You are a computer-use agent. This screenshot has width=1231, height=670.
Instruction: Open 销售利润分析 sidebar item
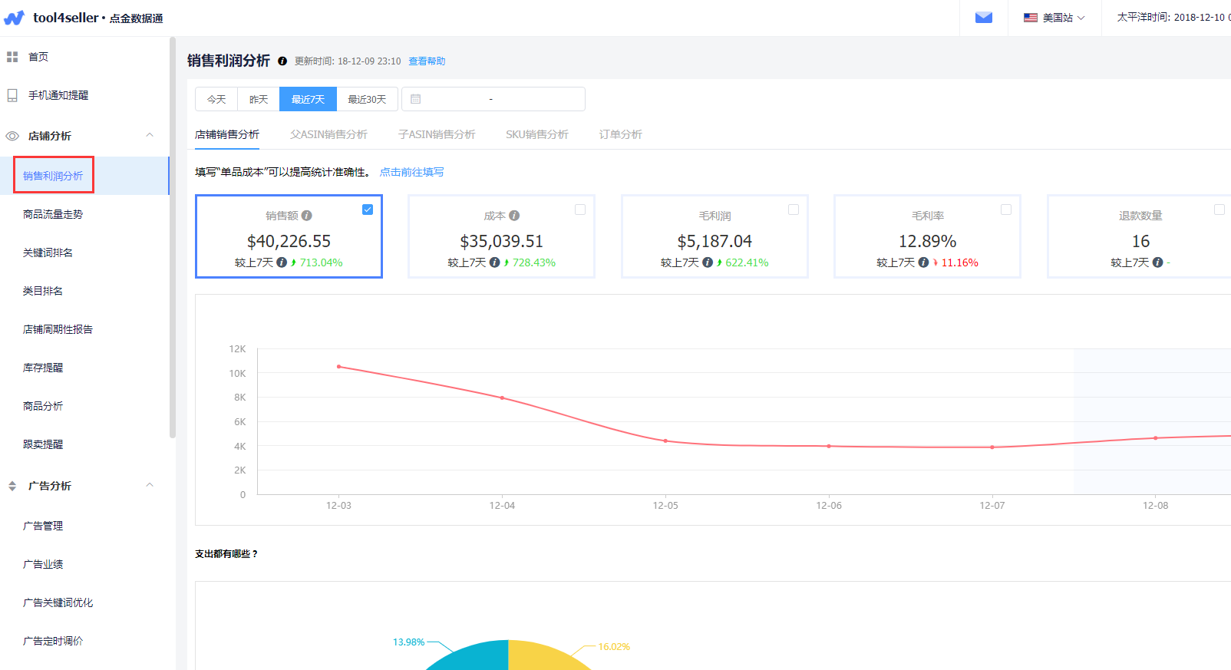pyautogui.click(x=84, y=176)
